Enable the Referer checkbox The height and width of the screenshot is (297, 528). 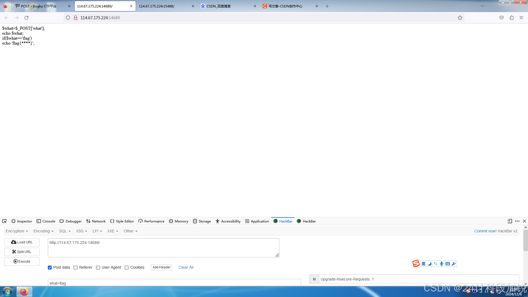pos(76,268)
